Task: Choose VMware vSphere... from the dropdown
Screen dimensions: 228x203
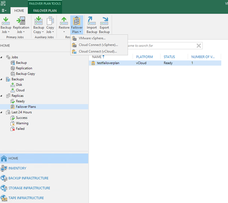Action: (x=99, y=38)
